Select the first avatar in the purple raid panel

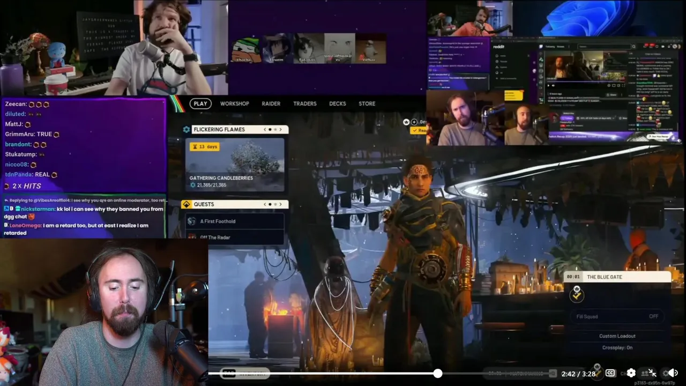(x=246, y=49)
